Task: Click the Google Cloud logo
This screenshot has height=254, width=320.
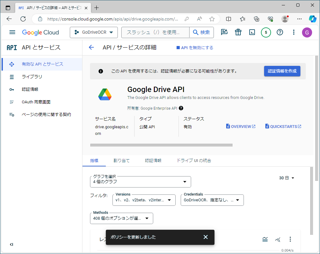Action: coord(40,32)
